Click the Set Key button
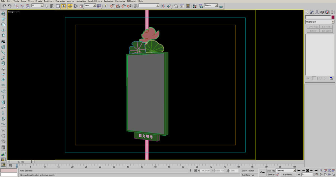Image resolution: width=336 pixels, height=177 pixels. point(271,174)
